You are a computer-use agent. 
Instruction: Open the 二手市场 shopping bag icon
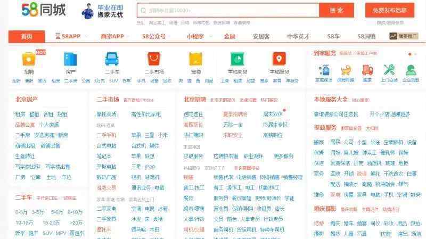tap(154, 59)
